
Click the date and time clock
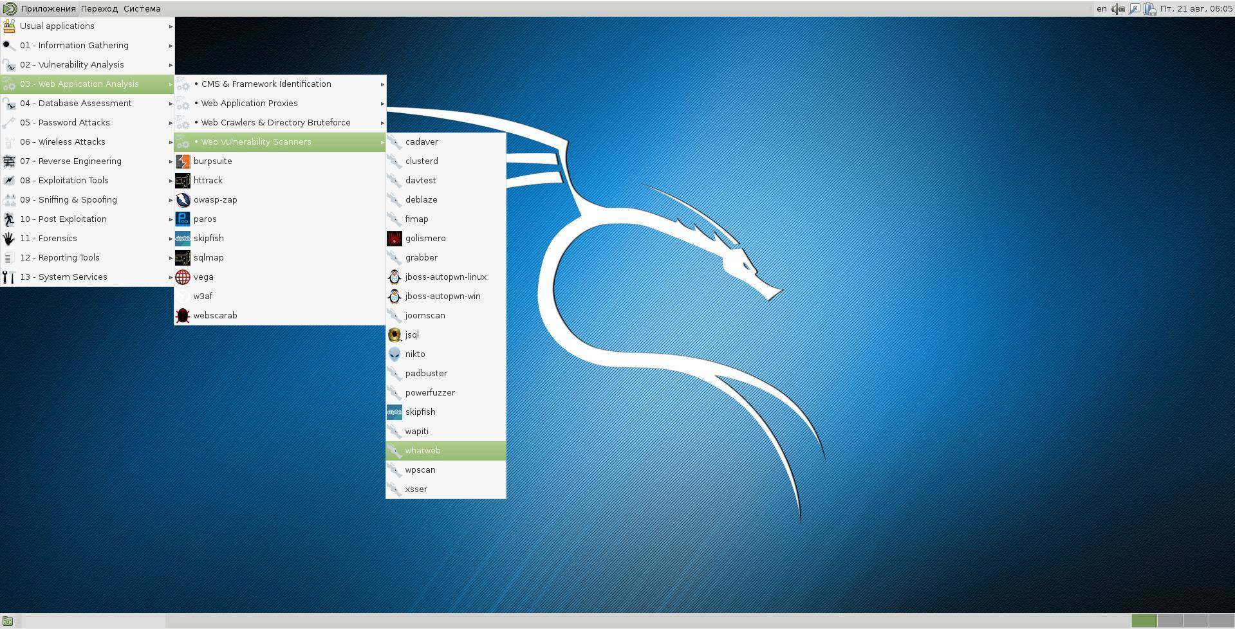pyautogui.click(x=1196, y=9)
